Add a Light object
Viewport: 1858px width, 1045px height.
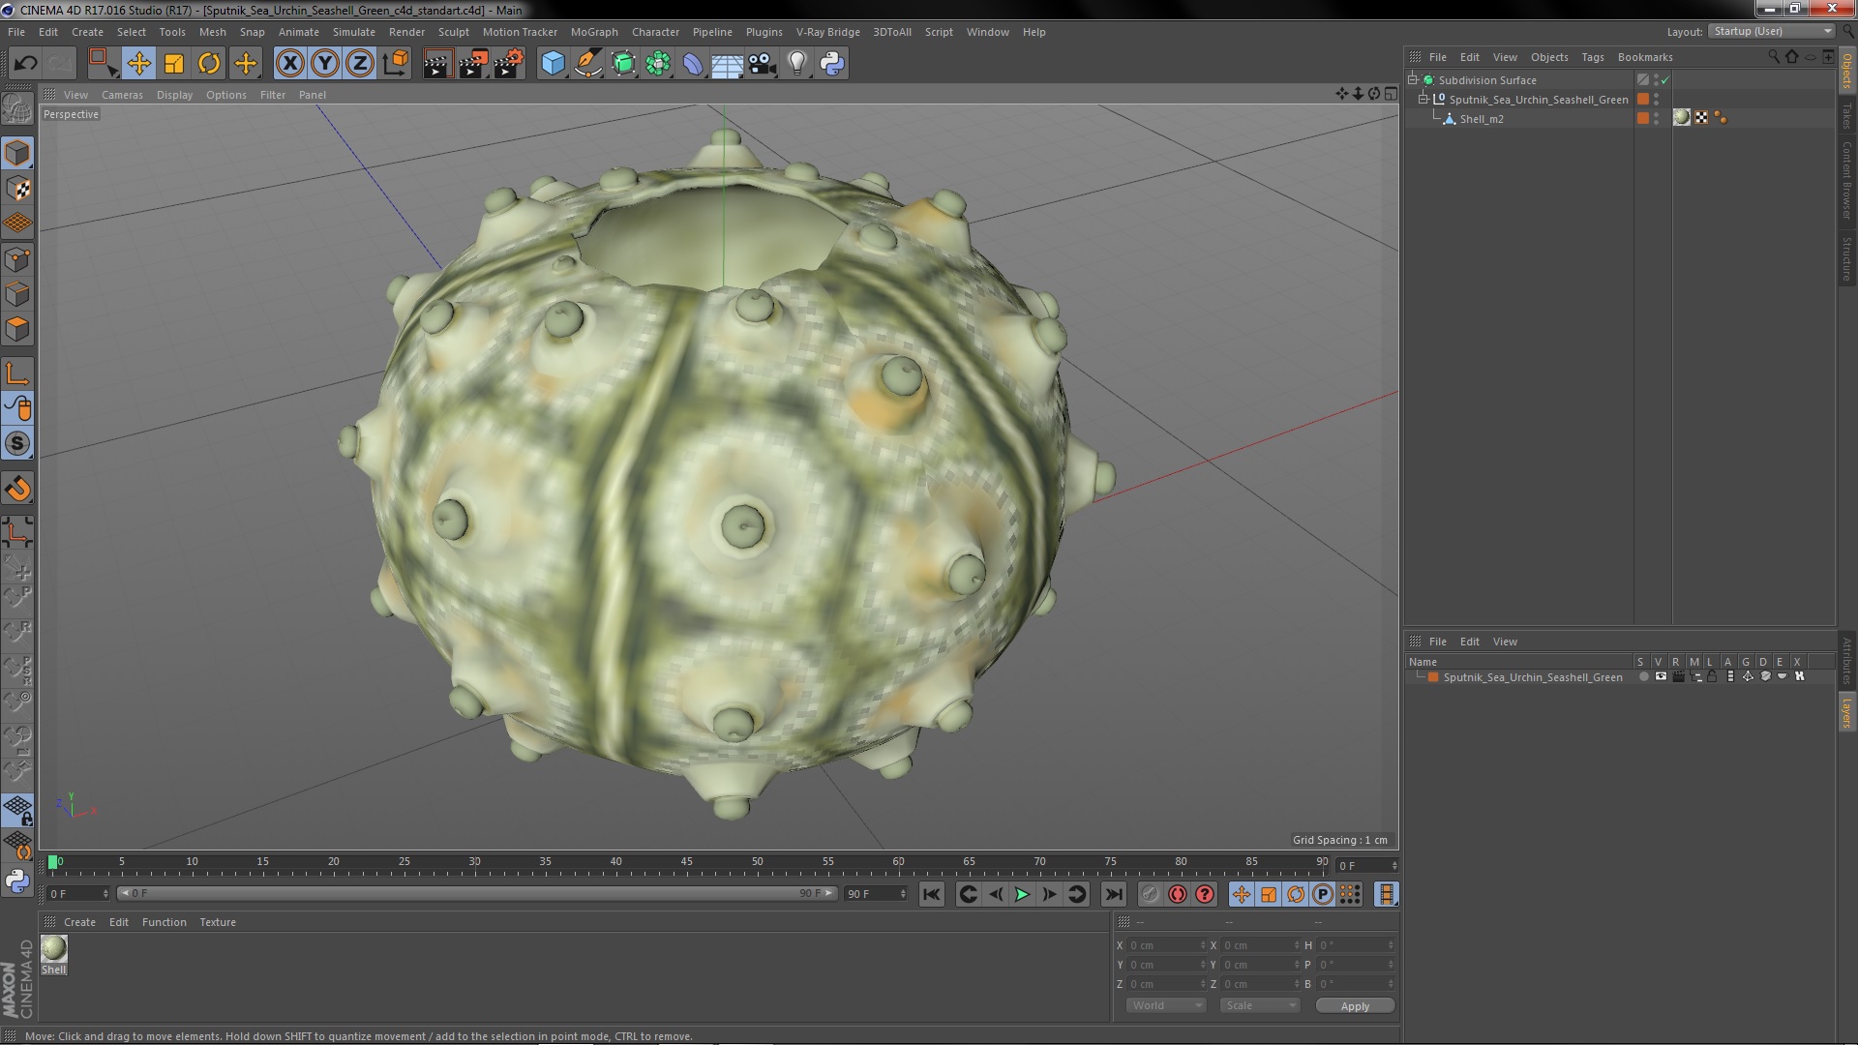796,64
